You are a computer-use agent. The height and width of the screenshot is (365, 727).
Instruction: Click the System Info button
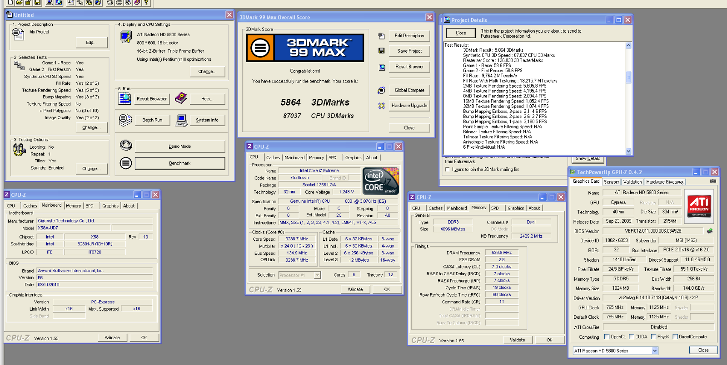tap(207, 120)
